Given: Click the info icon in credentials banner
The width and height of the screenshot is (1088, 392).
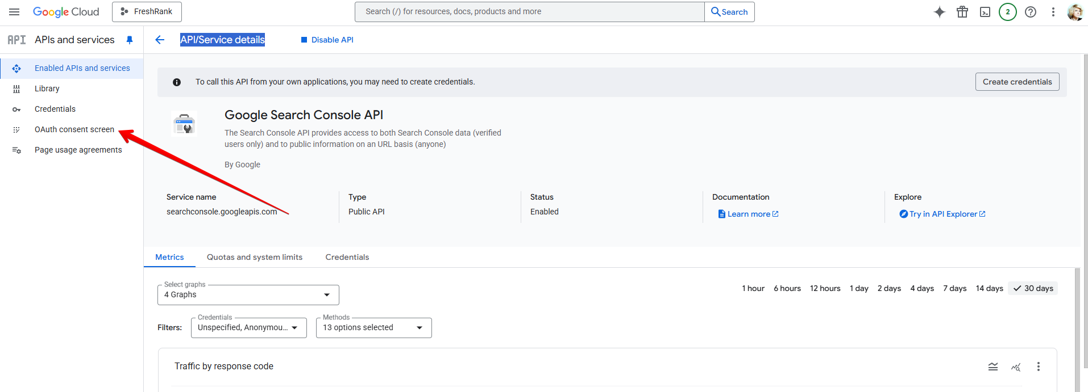Looking at the screenshot, I should [177, 82].
